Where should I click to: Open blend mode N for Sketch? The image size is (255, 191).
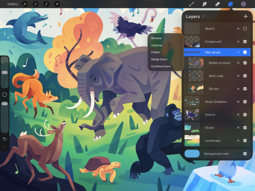pos(238,29)
